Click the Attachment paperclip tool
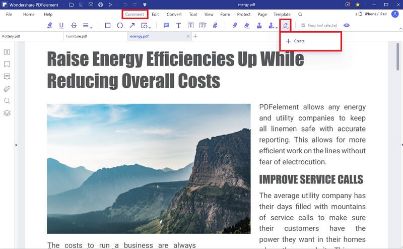 tap(215, 25)
